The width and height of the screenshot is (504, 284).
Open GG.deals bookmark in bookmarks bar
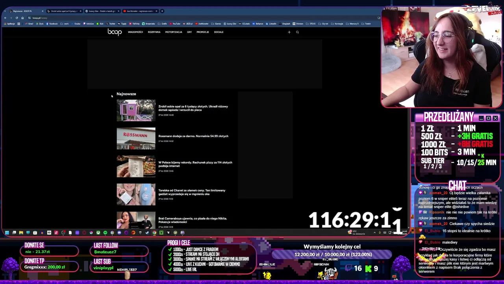coord(245,24)
